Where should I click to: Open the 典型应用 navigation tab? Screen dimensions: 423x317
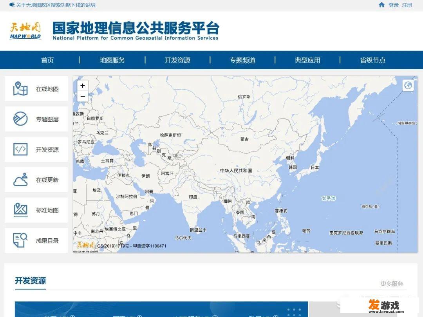click(307, 60)
